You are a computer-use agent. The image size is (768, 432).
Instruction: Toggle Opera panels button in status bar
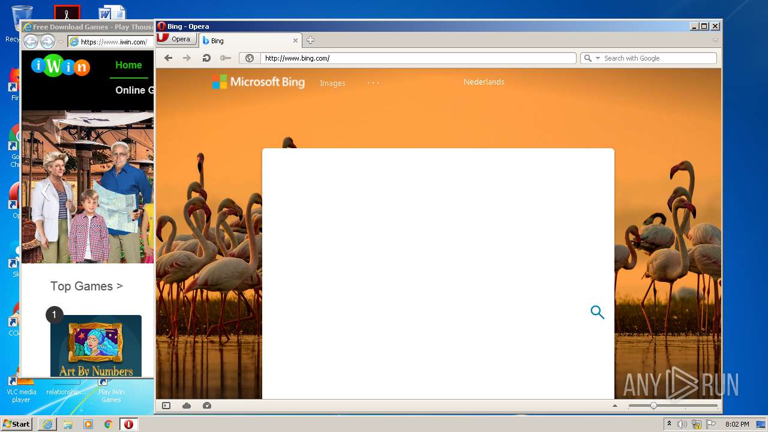click(x=166, y=406)
